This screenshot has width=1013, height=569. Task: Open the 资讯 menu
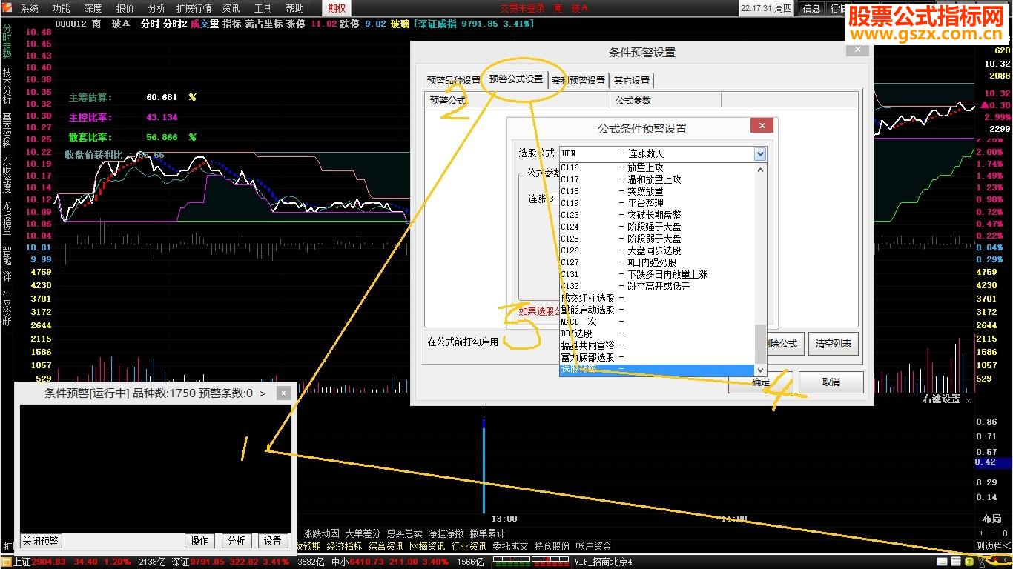click(x=231, y=9)
